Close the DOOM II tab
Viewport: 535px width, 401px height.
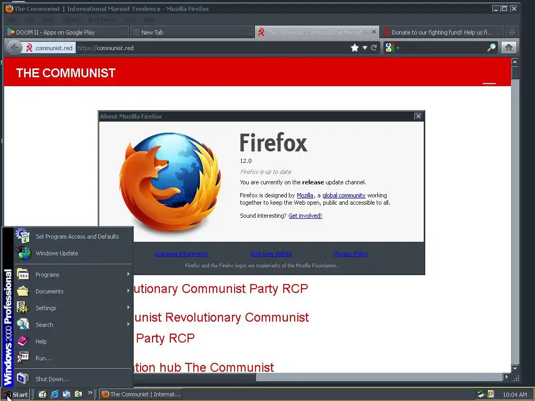click(x=124, y=32)
